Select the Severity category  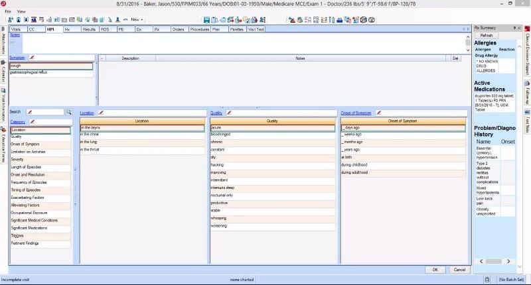[x=17, y=160]
